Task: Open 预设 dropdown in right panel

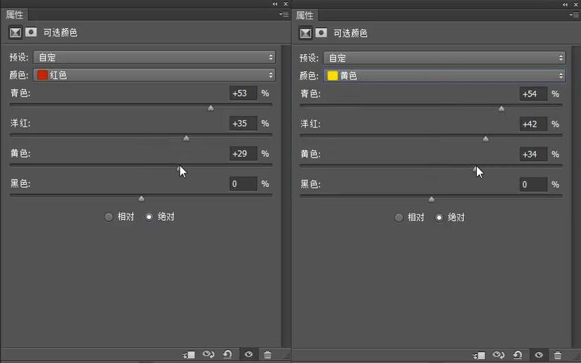Action: (x=444, y=58)
